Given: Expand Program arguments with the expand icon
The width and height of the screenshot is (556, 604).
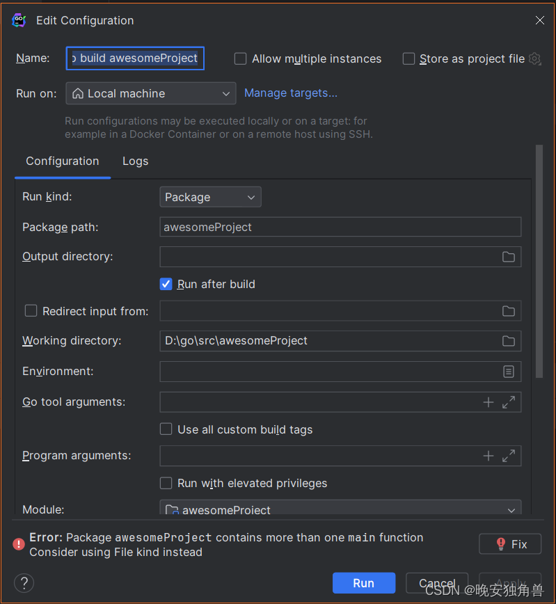Looking at the screenshot, I should (507, 456).
